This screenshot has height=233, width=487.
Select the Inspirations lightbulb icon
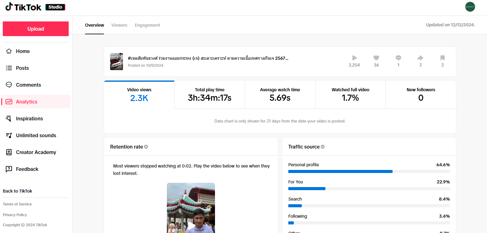point(9,118)
